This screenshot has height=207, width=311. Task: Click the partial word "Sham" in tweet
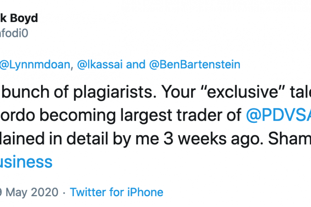pos(289,139)
